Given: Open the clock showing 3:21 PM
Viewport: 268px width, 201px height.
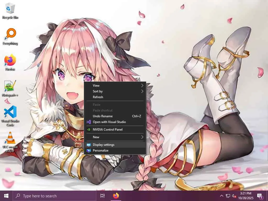Looking at the screenshot, I should click(246, 196).
